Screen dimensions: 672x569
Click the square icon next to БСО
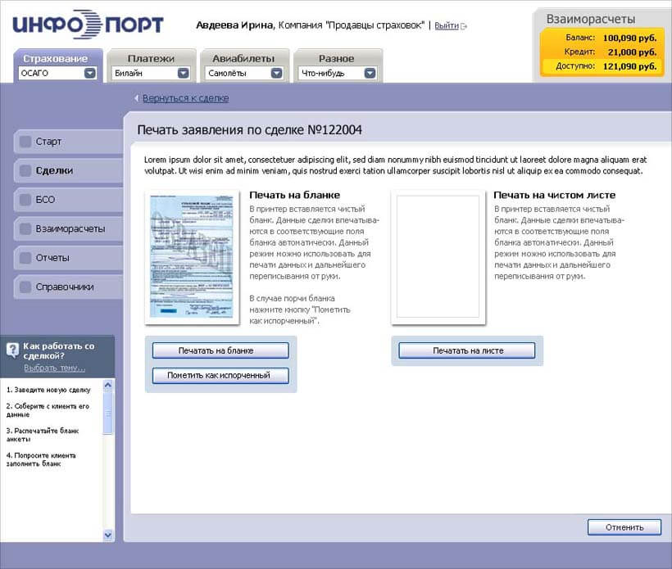click(x=25, y=200)
